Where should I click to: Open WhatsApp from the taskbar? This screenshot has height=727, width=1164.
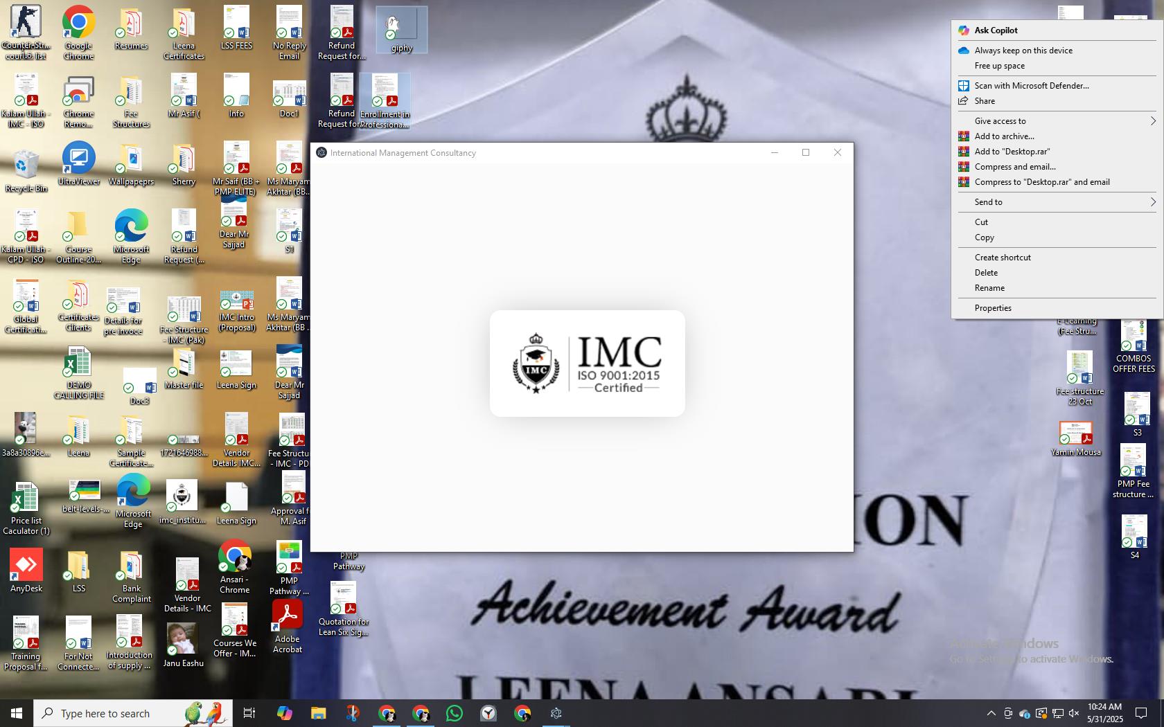tap(455, 713)
